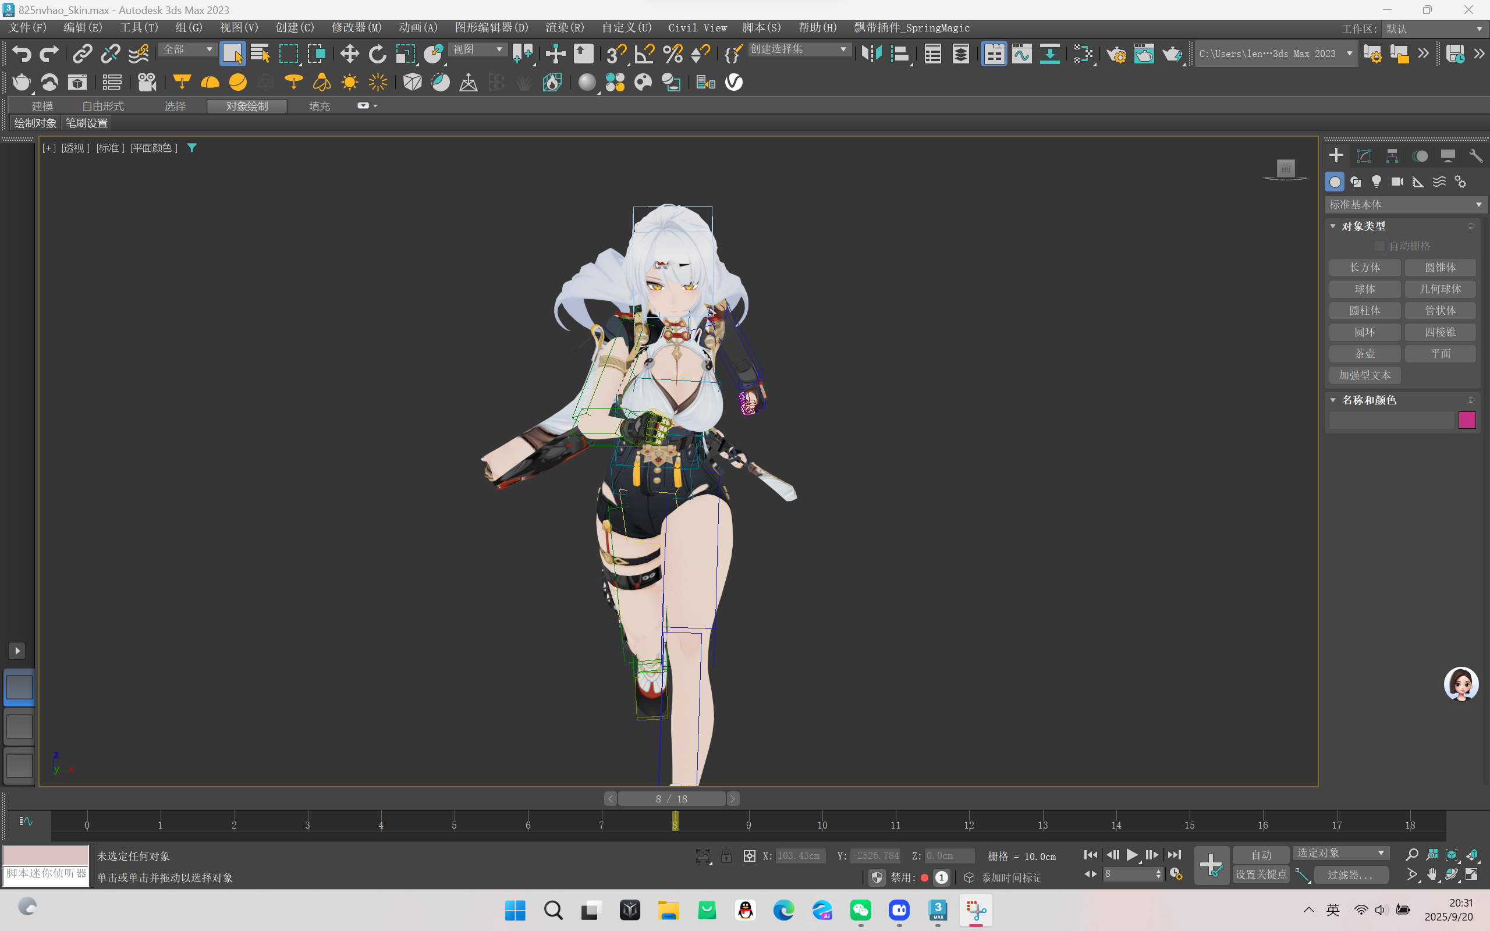Switch to the Modify command panel tab
The width and height of the screenshot is (1490, 931).
pyautogui.click(x=1364, y=156)
